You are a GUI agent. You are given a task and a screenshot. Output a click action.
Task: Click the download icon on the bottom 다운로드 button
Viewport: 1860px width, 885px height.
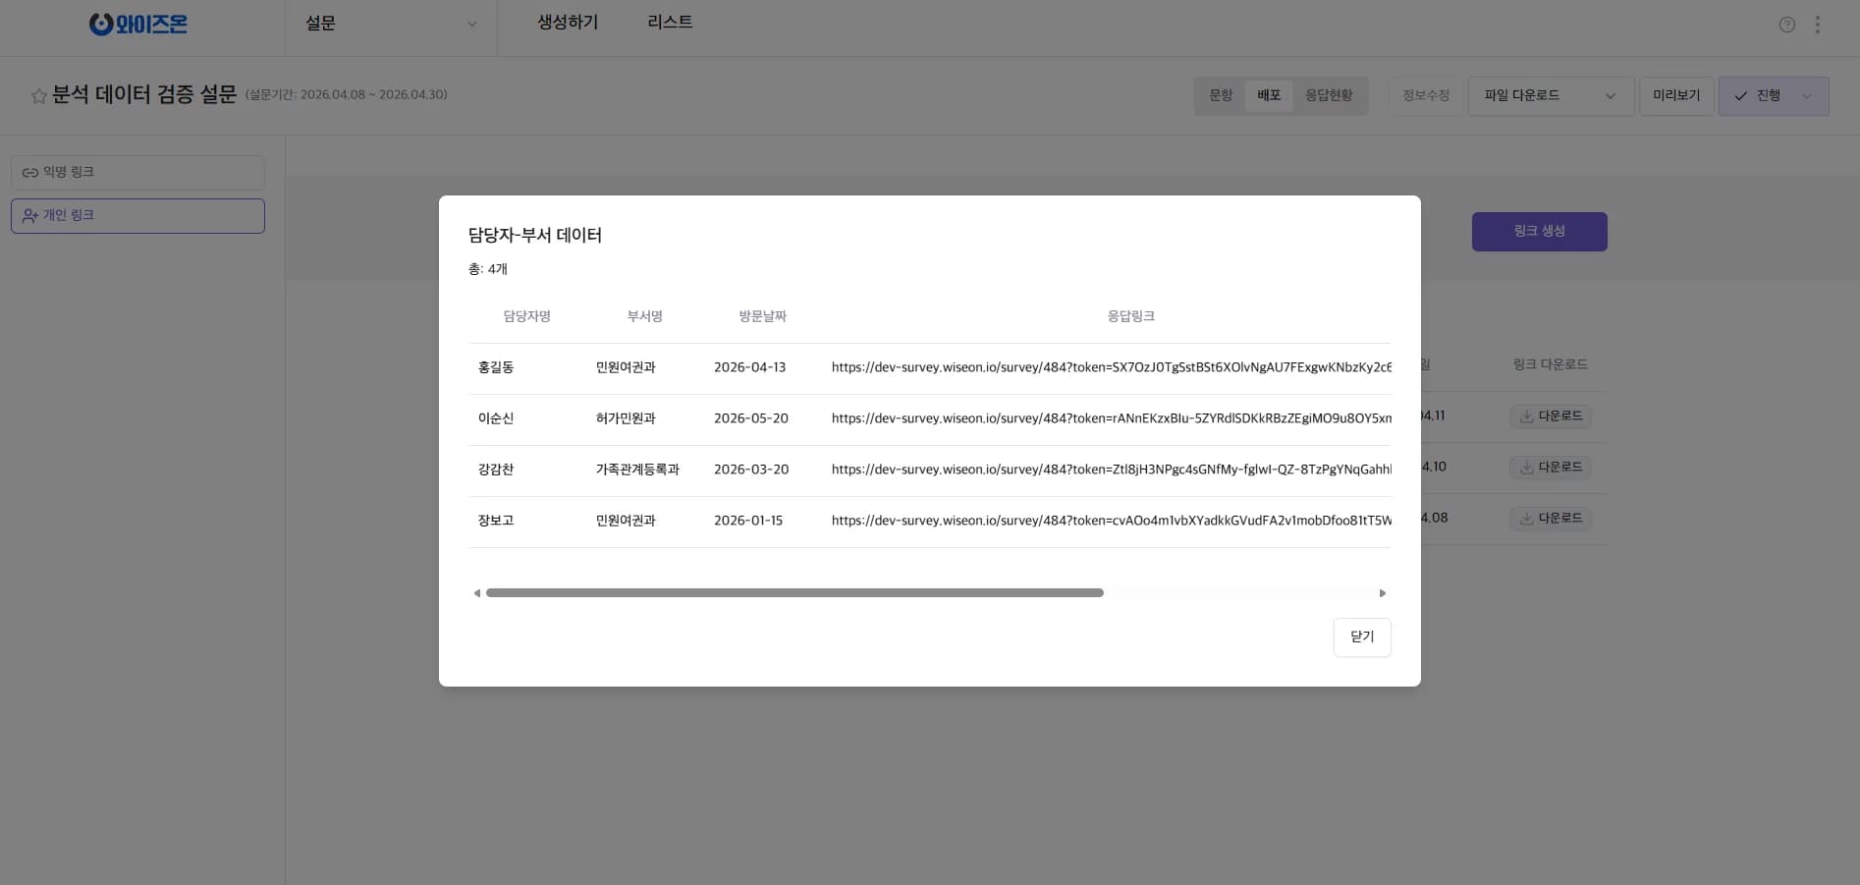tap(1525, 518)
